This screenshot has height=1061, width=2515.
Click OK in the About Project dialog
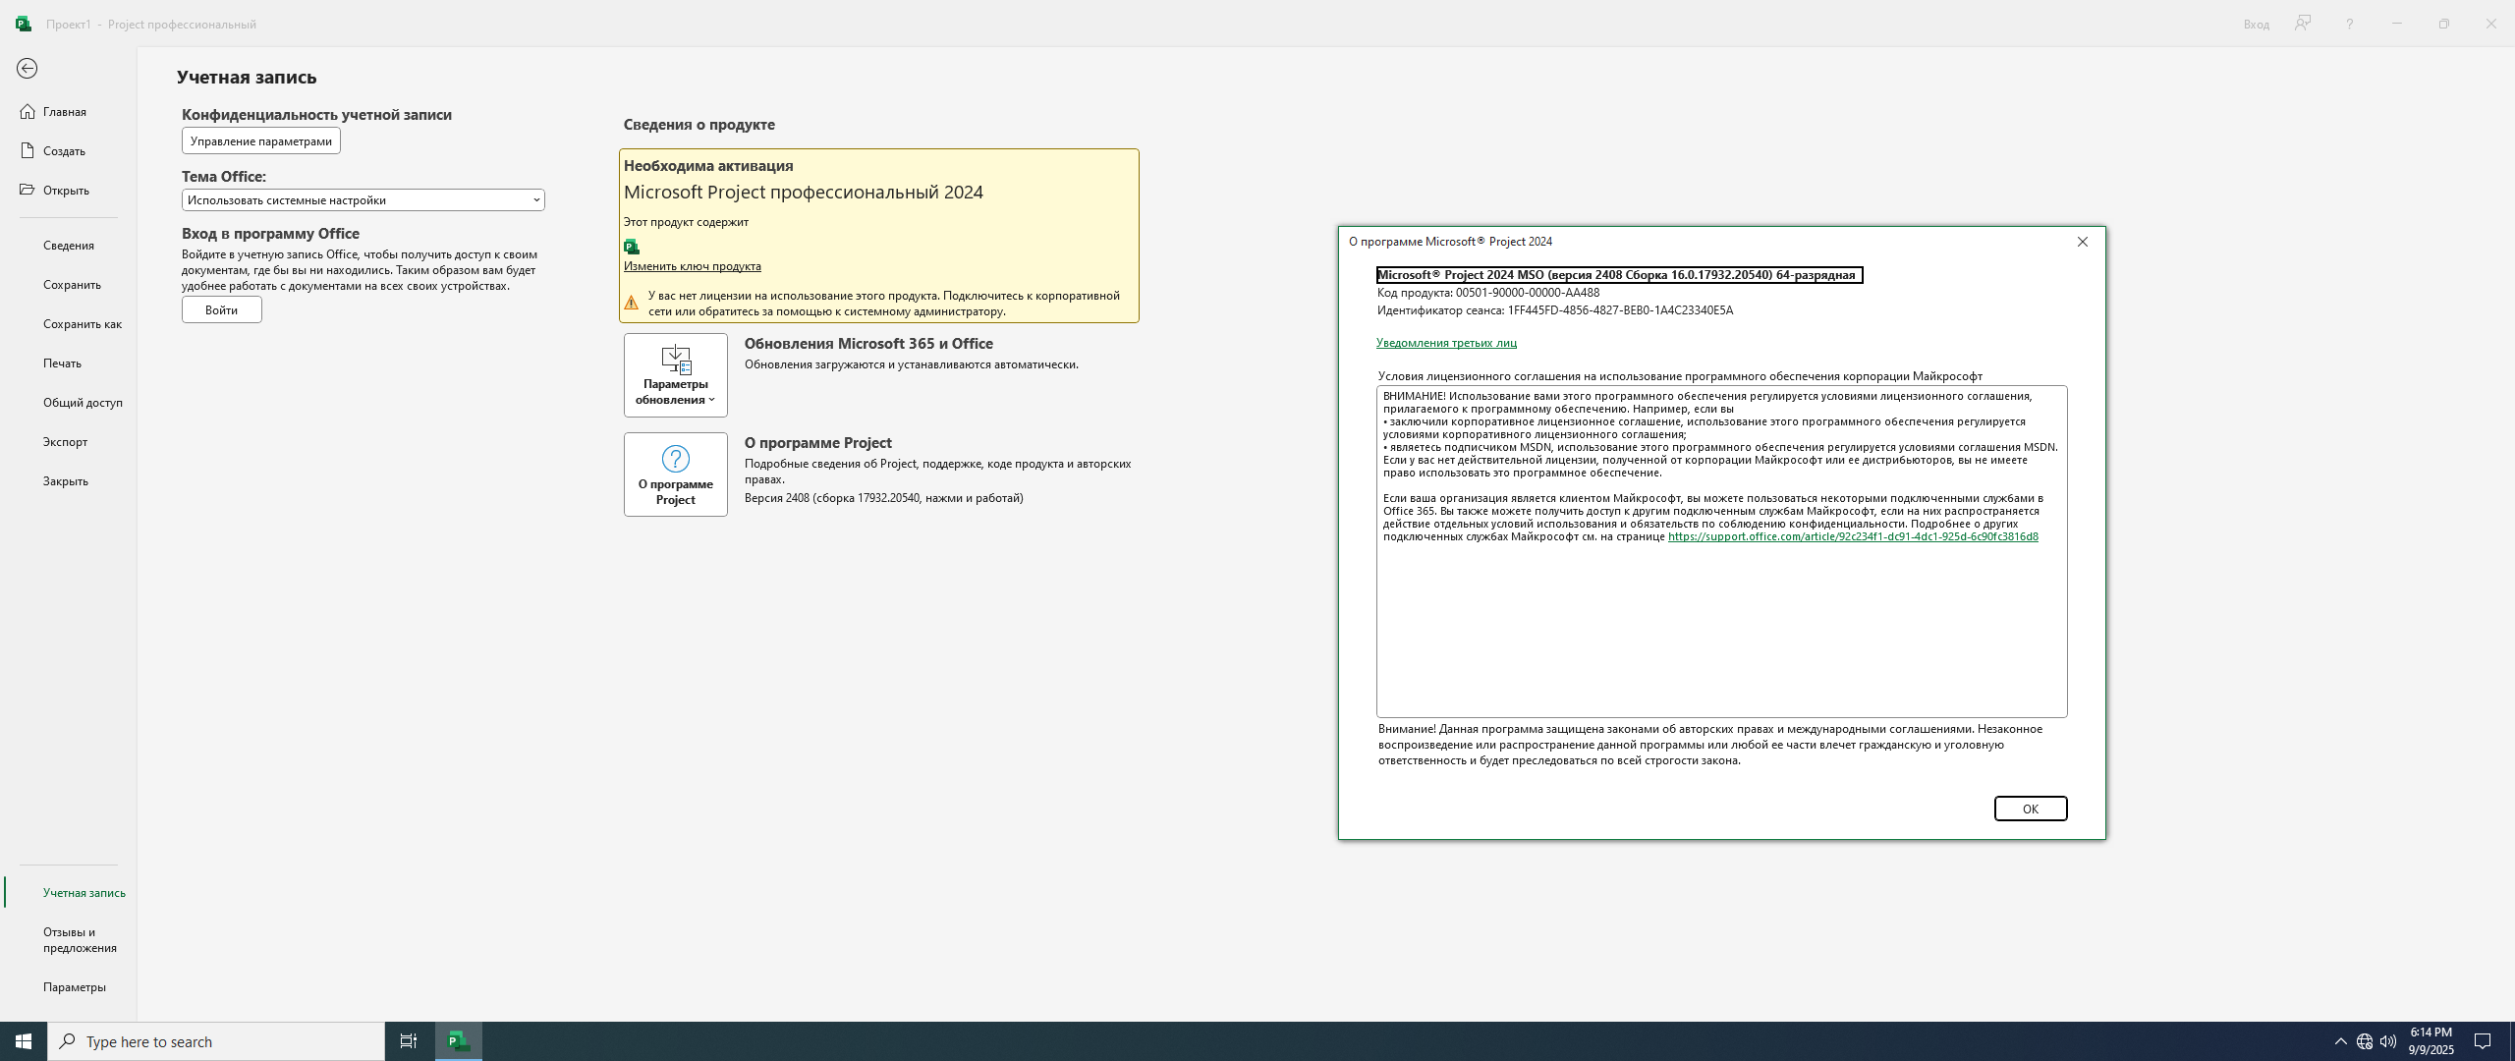click(x=2031, y=809)
